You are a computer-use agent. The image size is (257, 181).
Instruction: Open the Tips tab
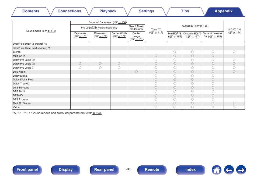185,11
